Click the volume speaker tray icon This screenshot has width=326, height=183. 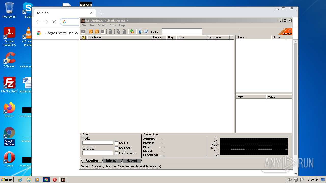[289, 180]
